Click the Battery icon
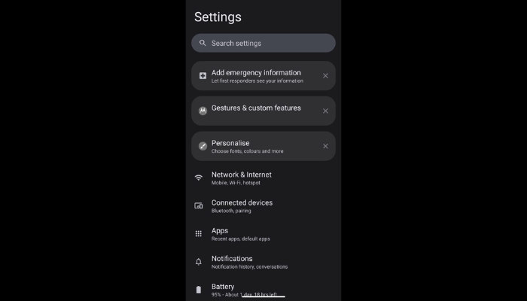Image resolution: width=527 pixels, height=301 pixels. 199,290
